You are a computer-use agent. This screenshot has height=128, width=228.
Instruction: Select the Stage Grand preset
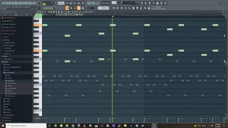click(11, 94)
